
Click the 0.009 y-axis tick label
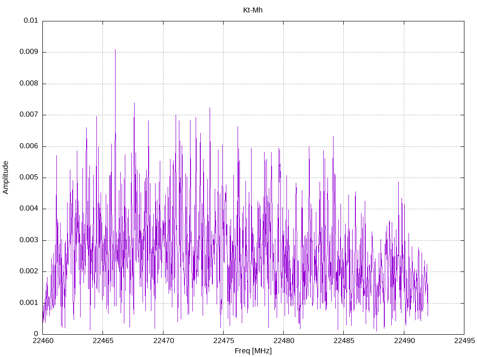(29, 52)
